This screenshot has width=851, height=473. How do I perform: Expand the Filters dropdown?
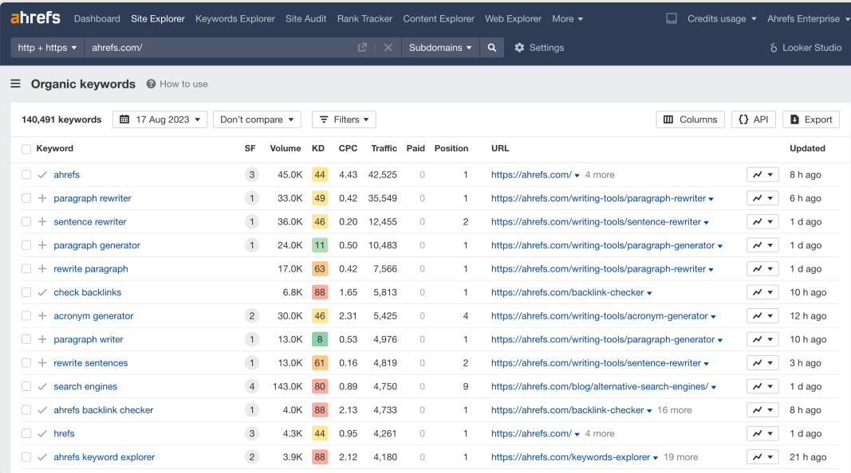(x=344, y=119)
